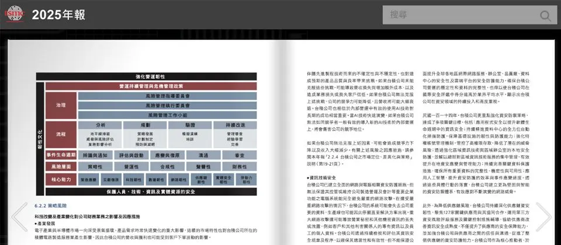Screen dimensions: 561x245
Task: Click the TSMC logo in the header
Action: click(15, 13)
